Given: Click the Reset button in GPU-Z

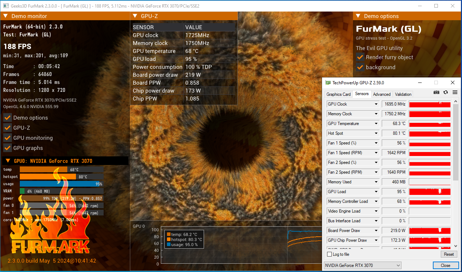Looking at the screenshot, I should [x=449, y=254].
